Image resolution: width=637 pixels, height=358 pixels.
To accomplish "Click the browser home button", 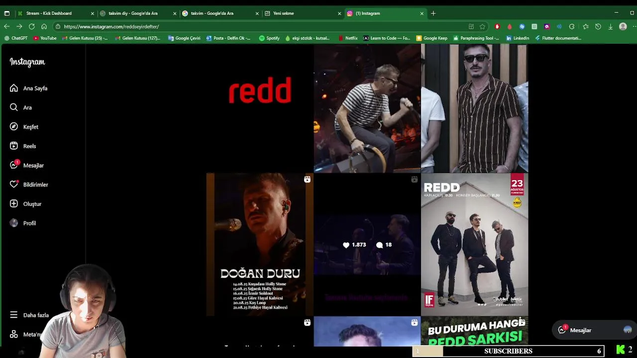I will point(44,26).
